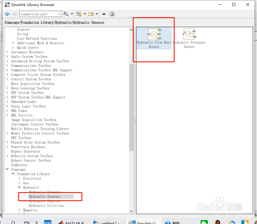Click inside the 'connection port' search field
Screen dimensions: 257x224
coord(39,14)
